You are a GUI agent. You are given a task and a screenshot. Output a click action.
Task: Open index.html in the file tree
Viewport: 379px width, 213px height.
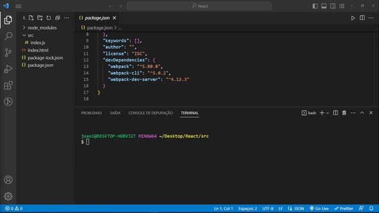point(38,50)
